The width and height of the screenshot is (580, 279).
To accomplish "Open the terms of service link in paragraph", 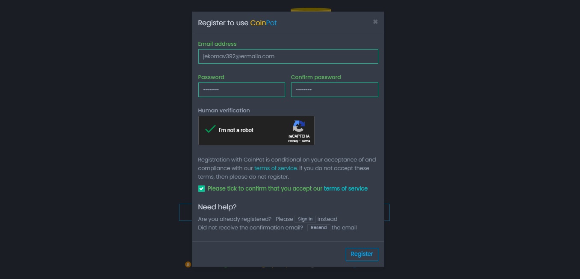I will (275, 168).
